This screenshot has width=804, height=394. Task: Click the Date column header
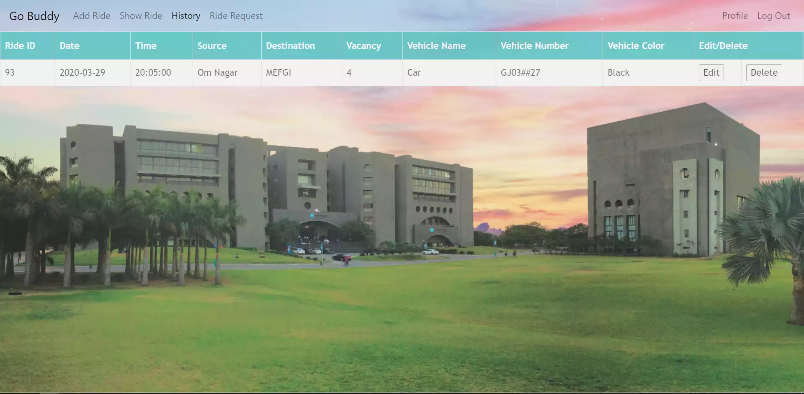coord(70,46)
